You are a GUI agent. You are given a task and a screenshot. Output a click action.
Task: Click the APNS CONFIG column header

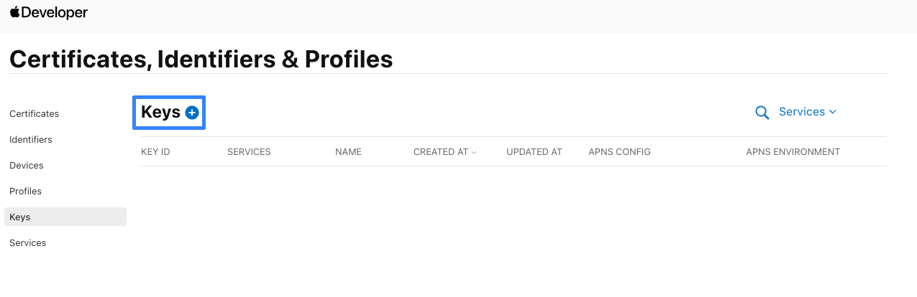pos(619,152)
